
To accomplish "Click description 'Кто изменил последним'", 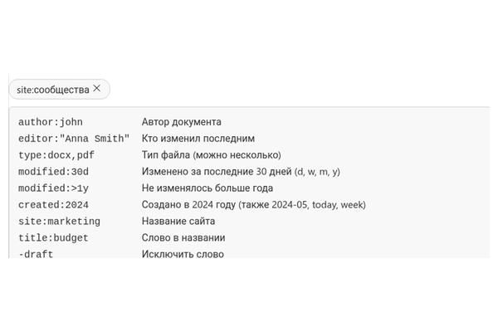I will tap(198, 139).
